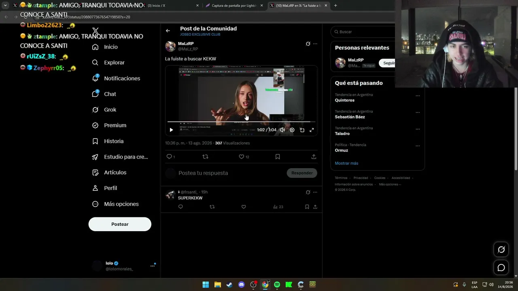Open the Quinteros trend
The image size is (518, 291).
(x=344, y=100)
